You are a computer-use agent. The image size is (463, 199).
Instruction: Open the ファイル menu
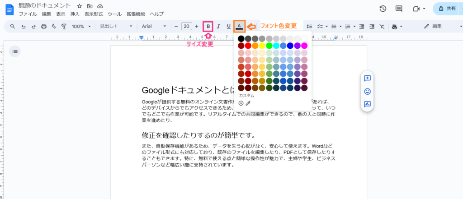click(x=28, y=14)
